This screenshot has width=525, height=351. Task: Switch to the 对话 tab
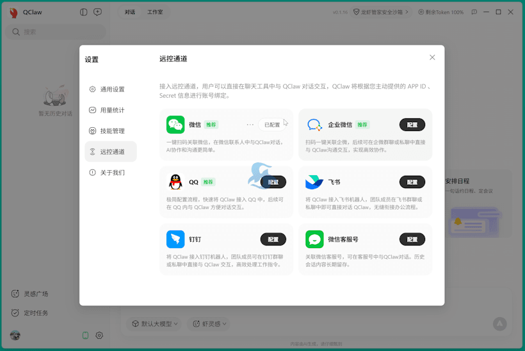[x=130, y=12]
